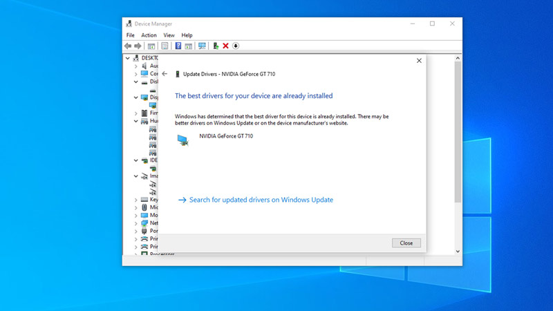Open the File menu
Viewport: 553px width, 311px height.
pos(131,35)
